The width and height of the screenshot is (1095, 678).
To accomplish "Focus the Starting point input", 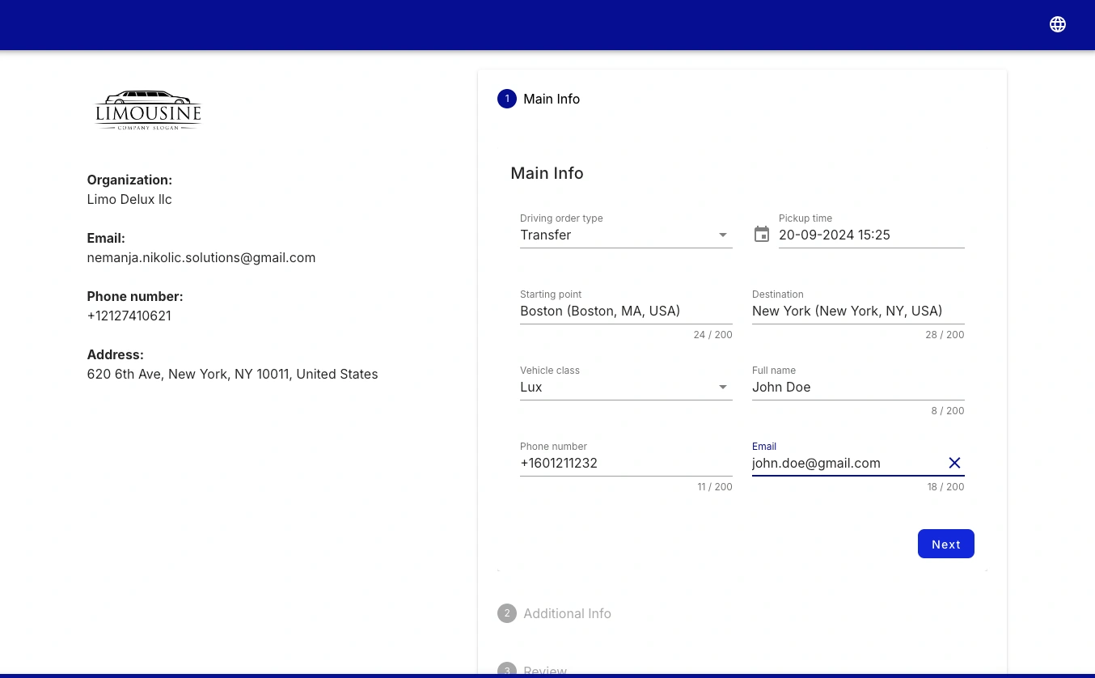I will pyautogui.click(x=625, y=311).
